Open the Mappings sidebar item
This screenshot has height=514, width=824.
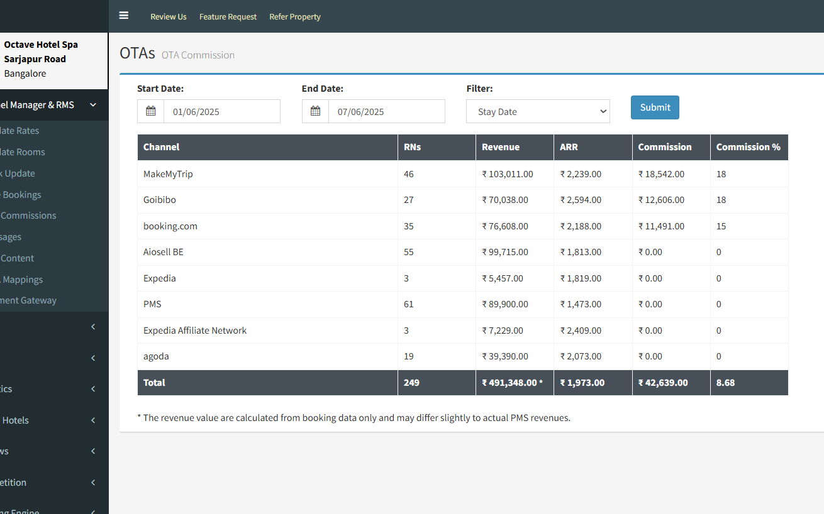pos(23,280)
